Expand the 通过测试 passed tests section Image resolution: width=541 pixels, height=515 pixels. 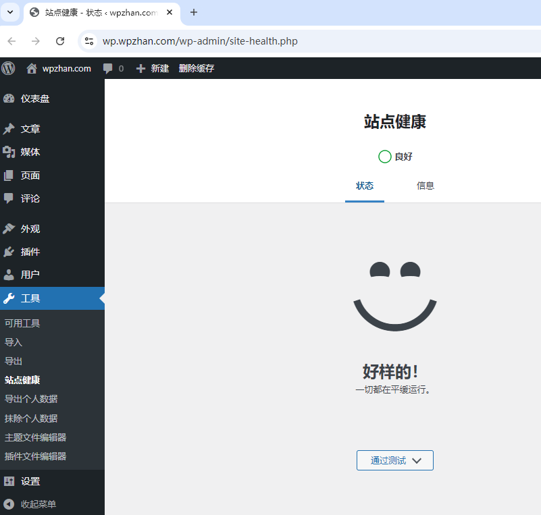(395, 460)
